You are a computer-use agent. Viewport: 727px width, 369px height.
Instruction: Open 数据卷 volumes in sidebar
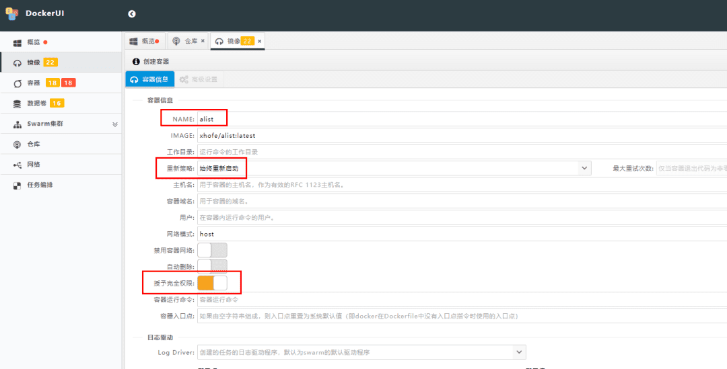[36, 104]
